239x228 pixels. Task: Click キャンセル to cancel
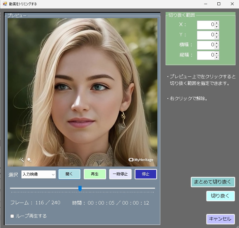(220, 219)
